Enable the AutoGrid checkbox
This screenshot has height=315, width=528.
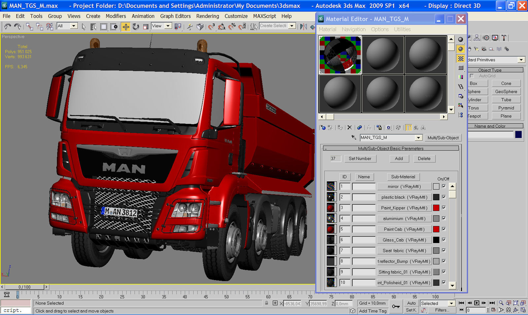click(472, 76)
